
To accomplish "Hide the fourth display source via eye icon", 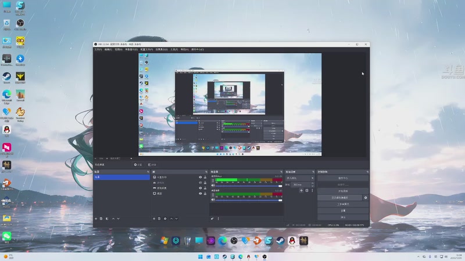I will coord(200,193).
